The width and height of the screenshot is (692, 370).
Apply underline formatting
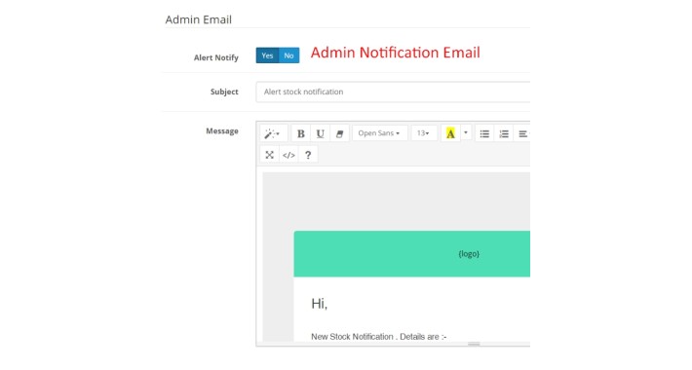(x=321, y=133)
